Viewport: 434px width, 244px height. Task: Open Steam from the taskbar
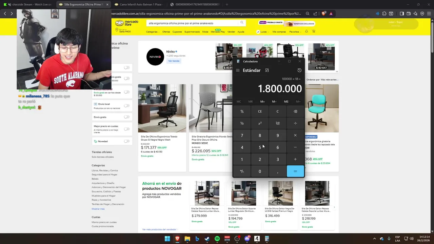(x=207, y=239)
